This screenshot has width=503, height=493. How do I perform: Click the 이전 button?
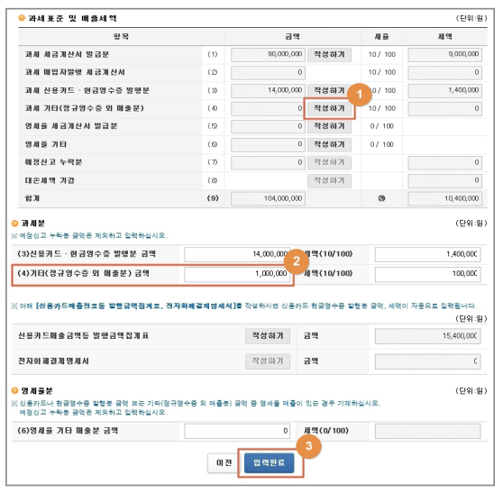pyautogui.click(x=224, y=463)
